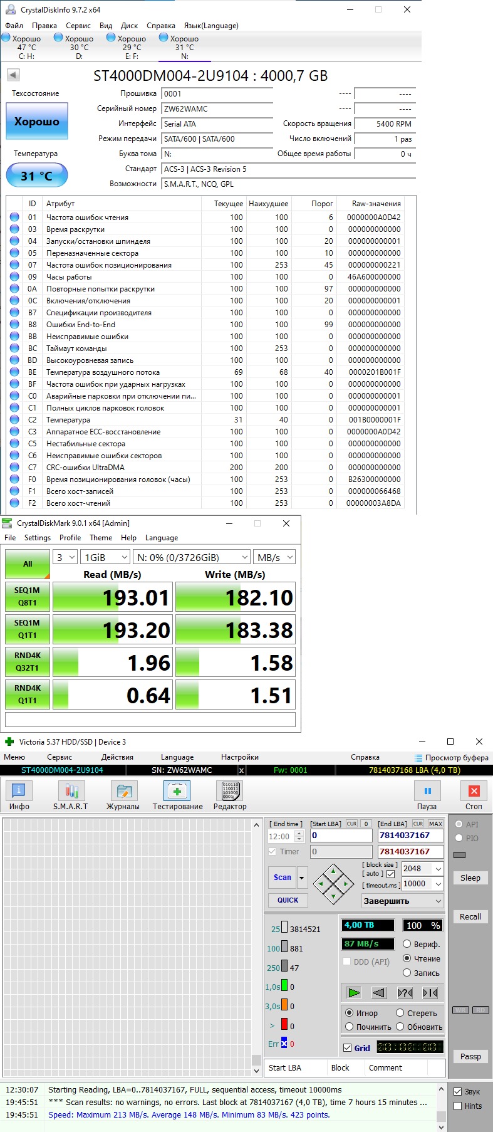Open Инфо panel in Victoria

[x=19, y=791]
